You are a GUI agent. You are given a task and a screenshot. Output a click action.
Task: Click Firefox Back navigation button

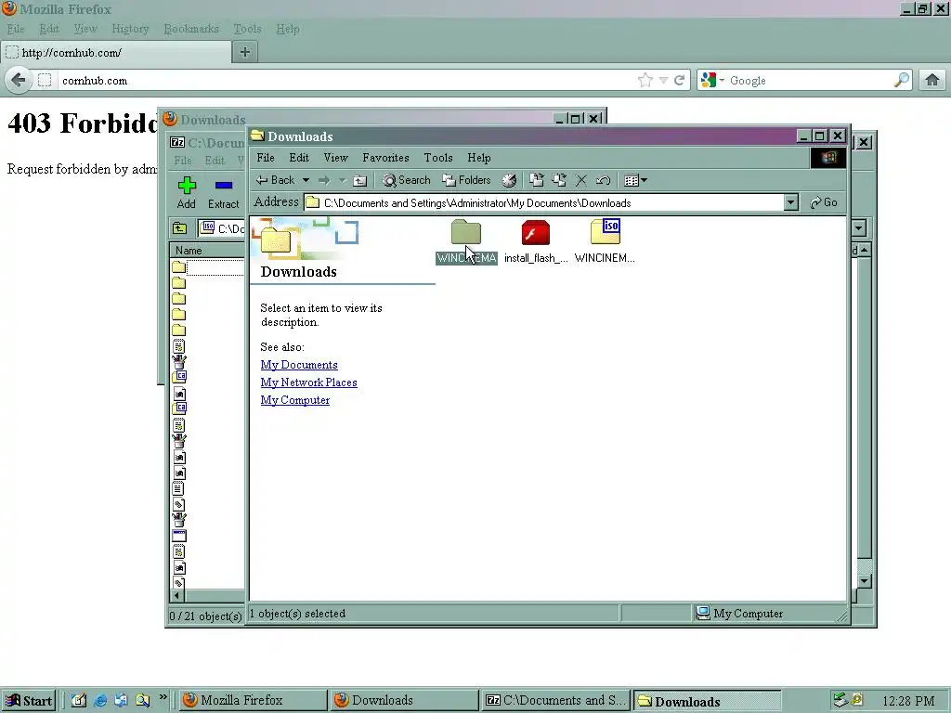19,80
